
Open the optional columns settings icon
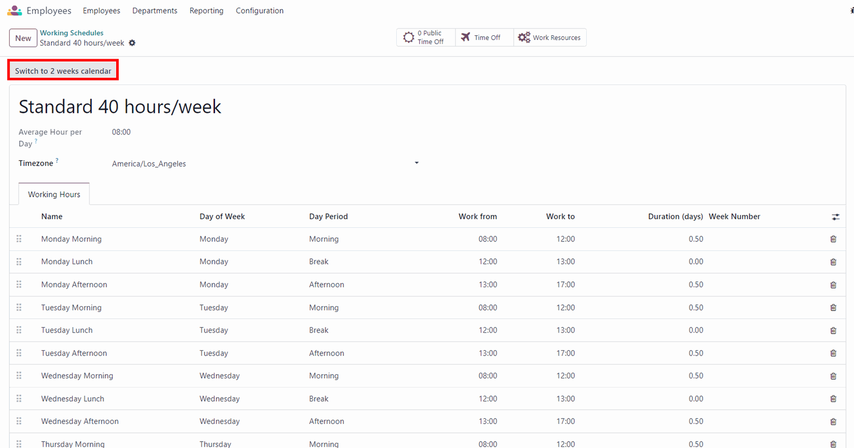point(836,217)
